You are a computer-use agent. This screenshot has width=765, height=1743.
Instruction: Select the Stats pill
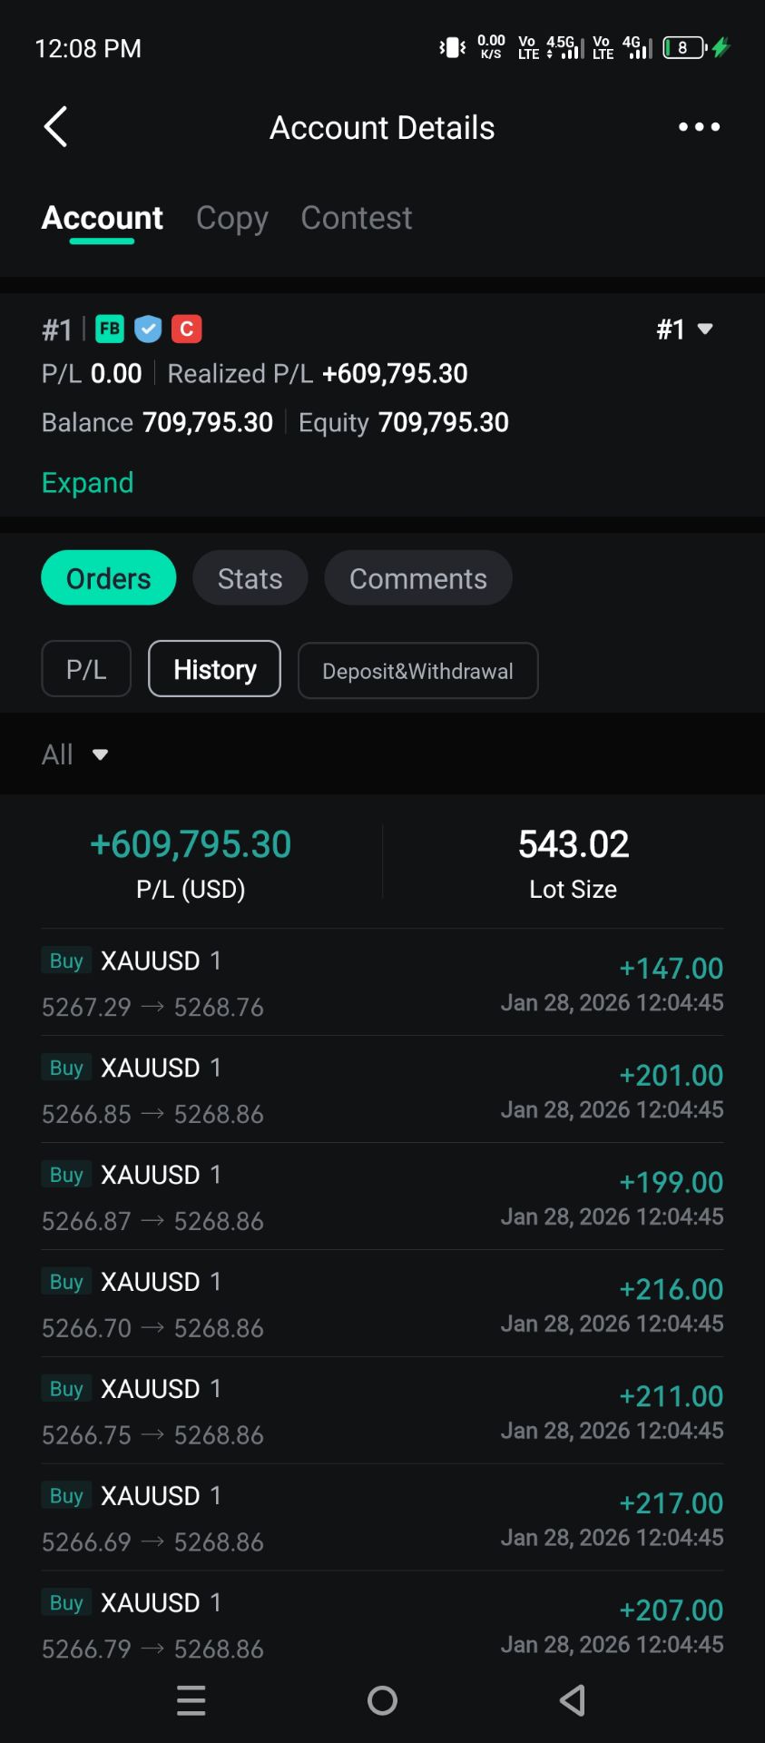click(250, 578)
